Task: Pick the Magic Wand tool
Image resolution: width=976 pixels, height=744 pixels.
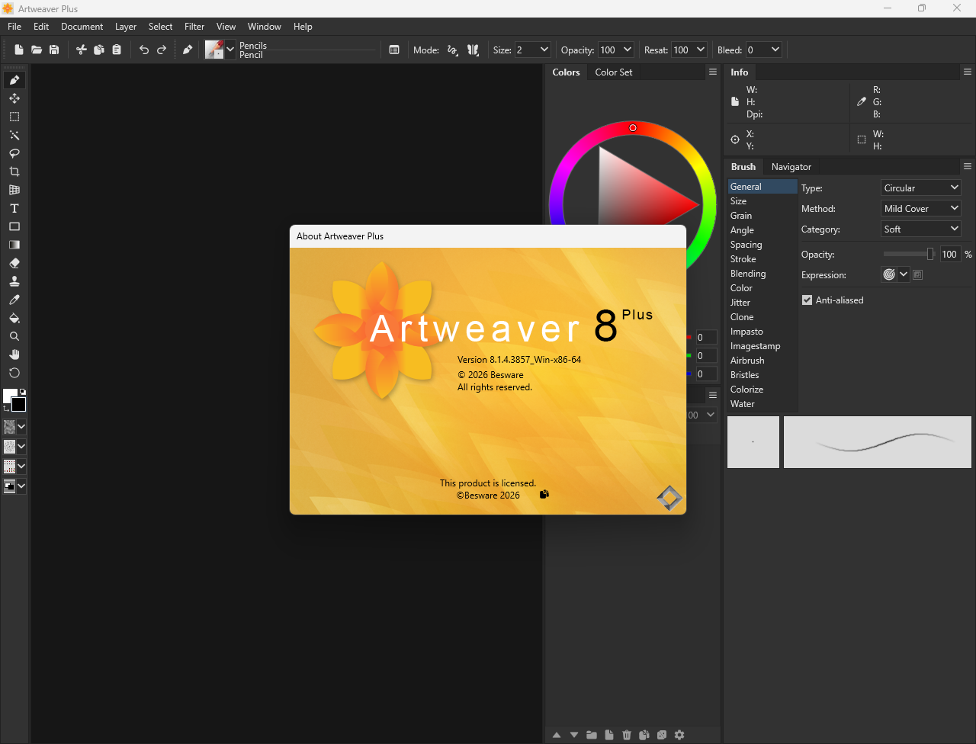Action: coord(14,135)
